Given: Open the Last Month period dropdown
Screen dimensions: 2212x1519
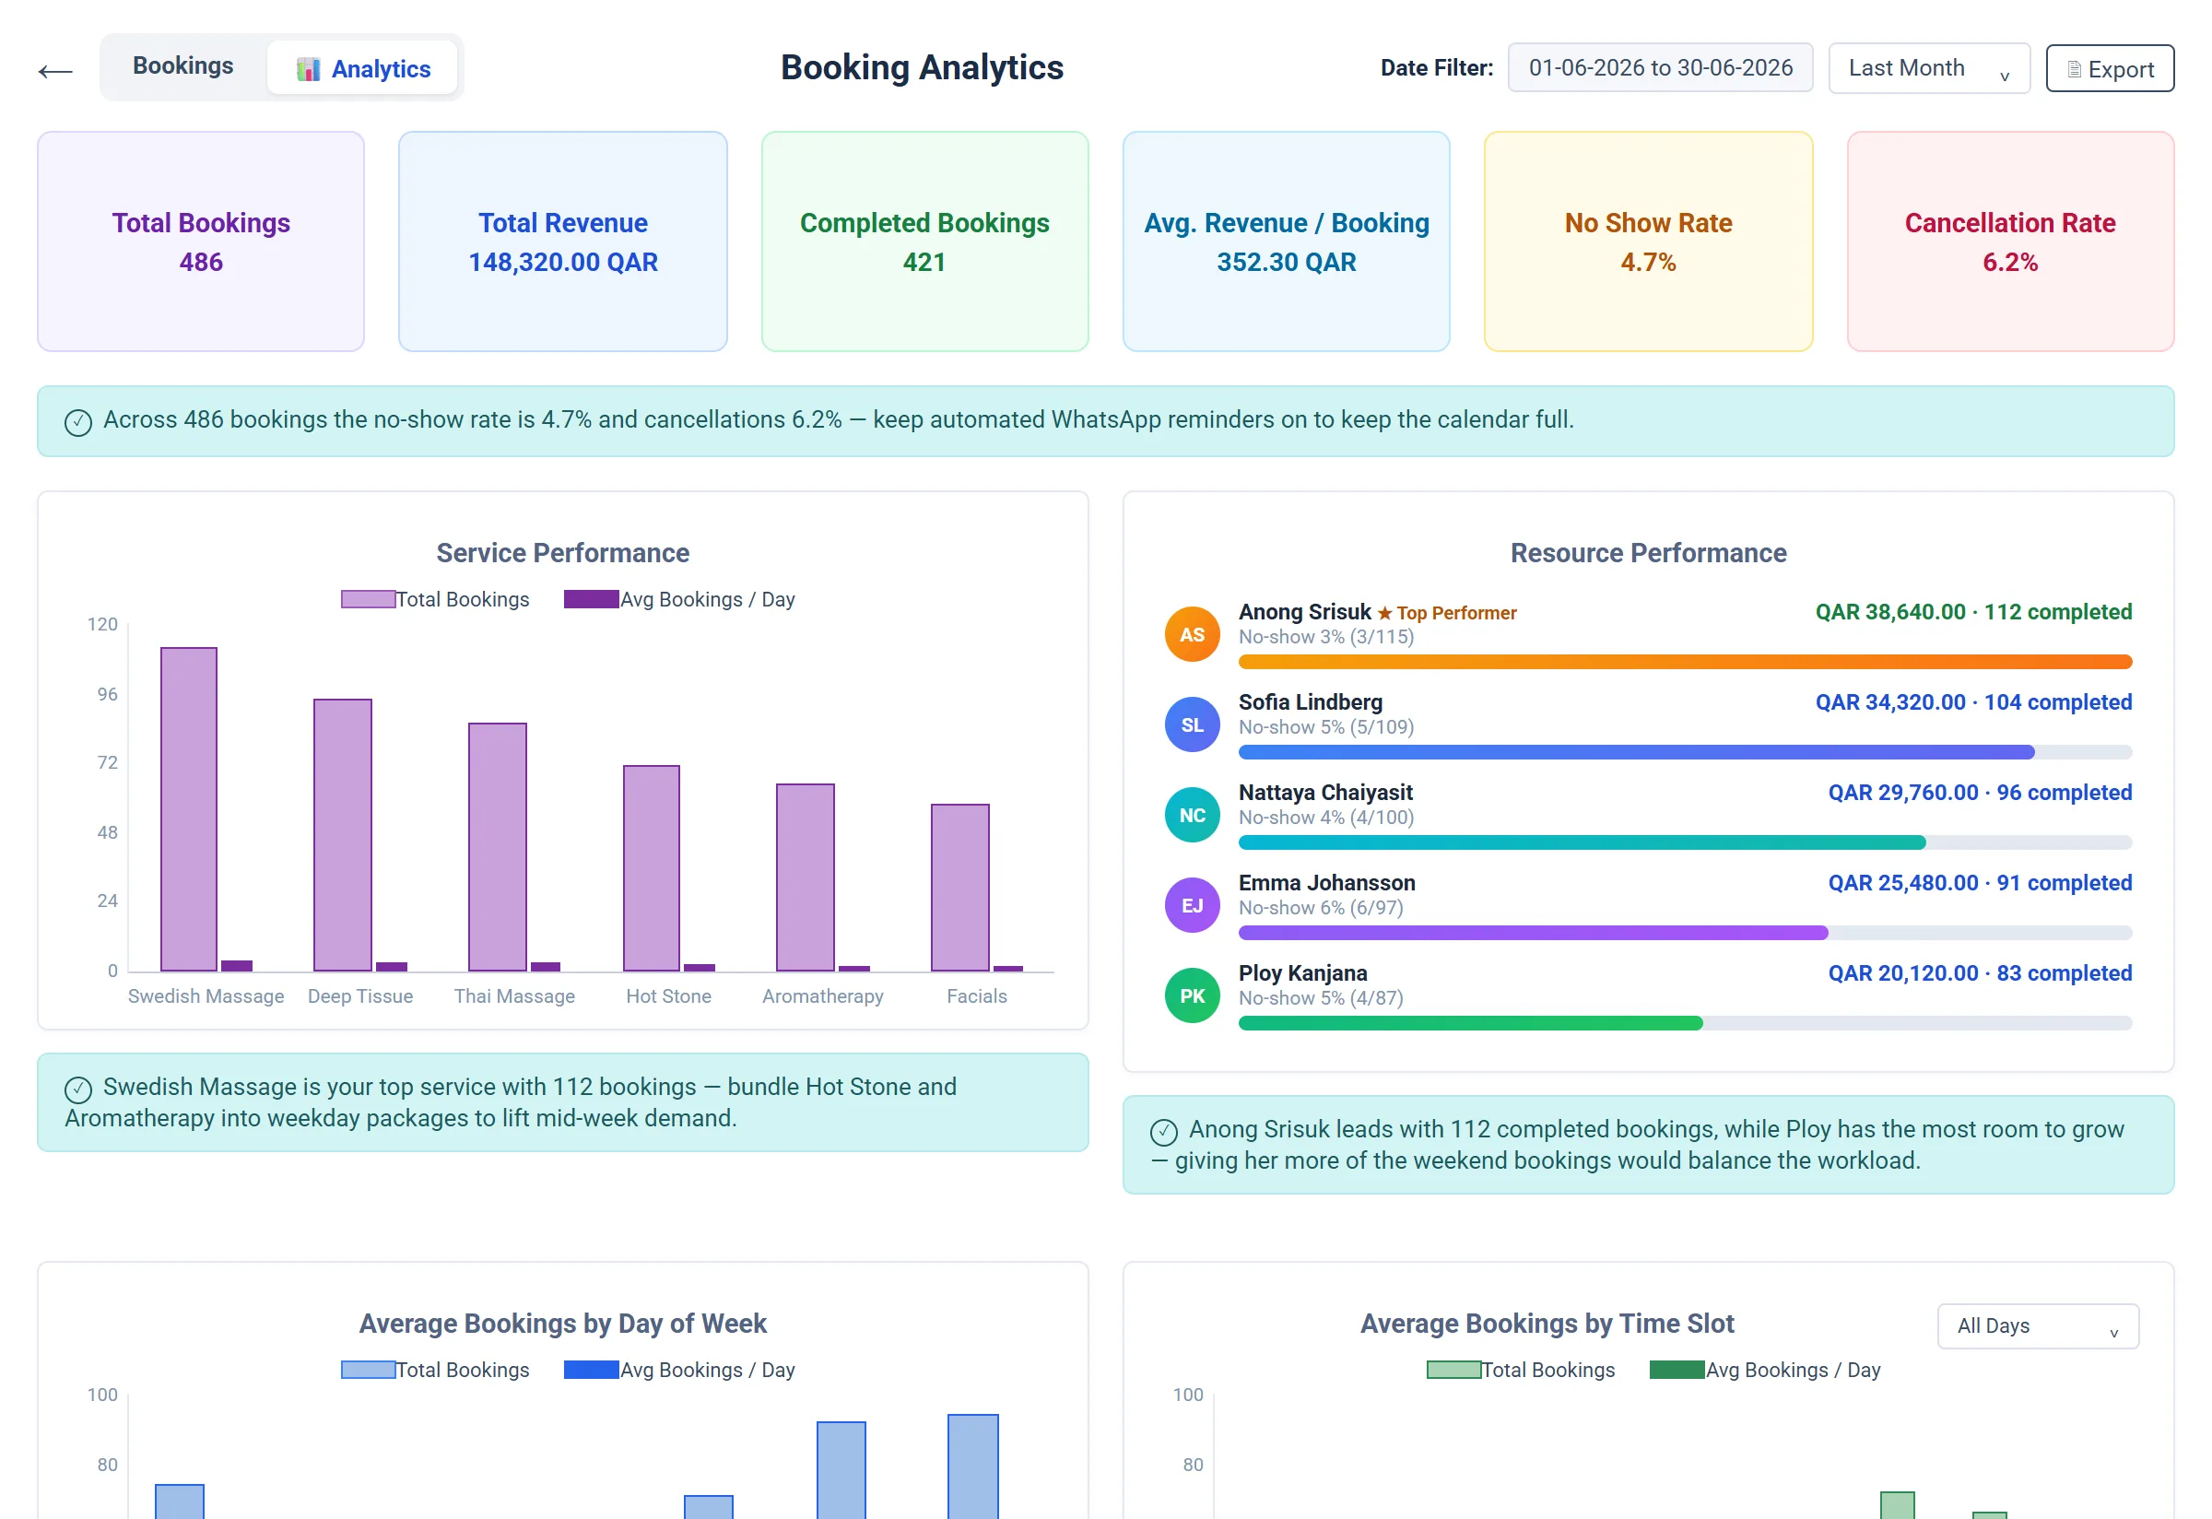Looking at the screenshot, I should tap(1929, 68).
